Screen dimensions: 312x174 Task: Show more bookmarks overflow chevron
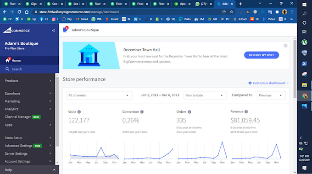[x=291, y=19]
